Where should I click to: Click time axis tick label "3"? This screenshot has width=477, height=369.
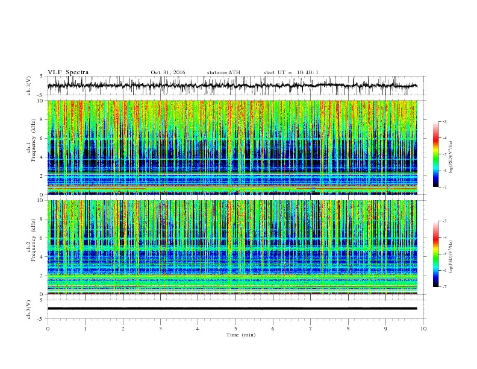(160, 329)
